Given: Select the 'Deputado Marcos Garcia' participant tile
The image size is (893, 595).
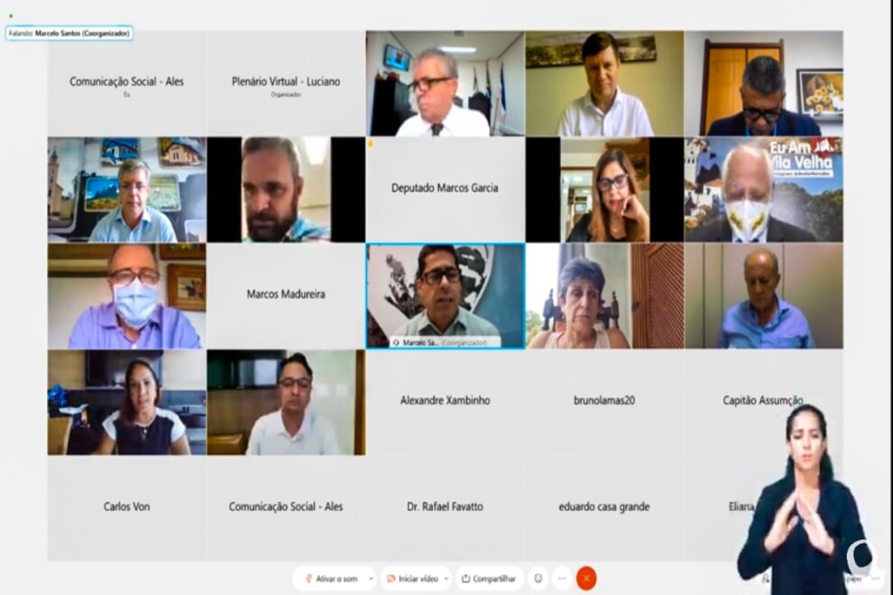Looking at the screenshot, I should coord(445,189).
